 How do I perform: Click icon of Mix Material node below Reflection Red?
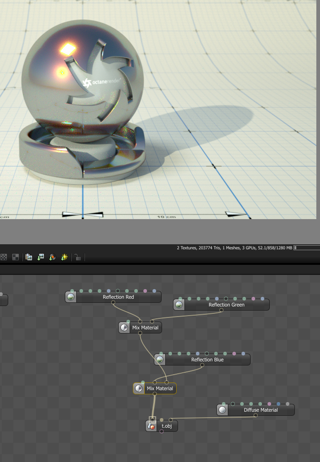click(124, 328)
